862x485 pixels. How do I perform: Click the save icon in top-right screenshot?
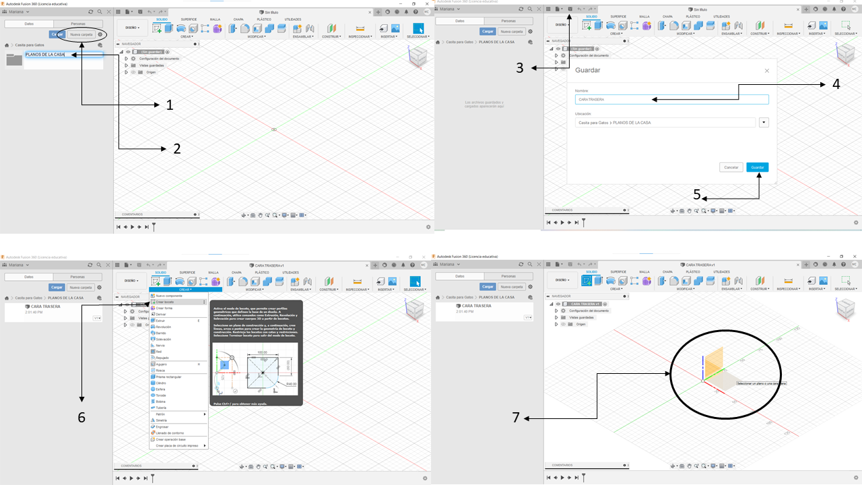coord(570,9)
